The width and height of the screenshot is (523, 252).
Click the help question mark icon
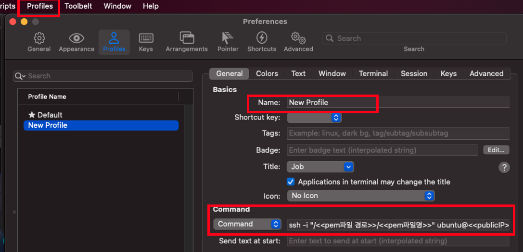click(x=504, y=167)
